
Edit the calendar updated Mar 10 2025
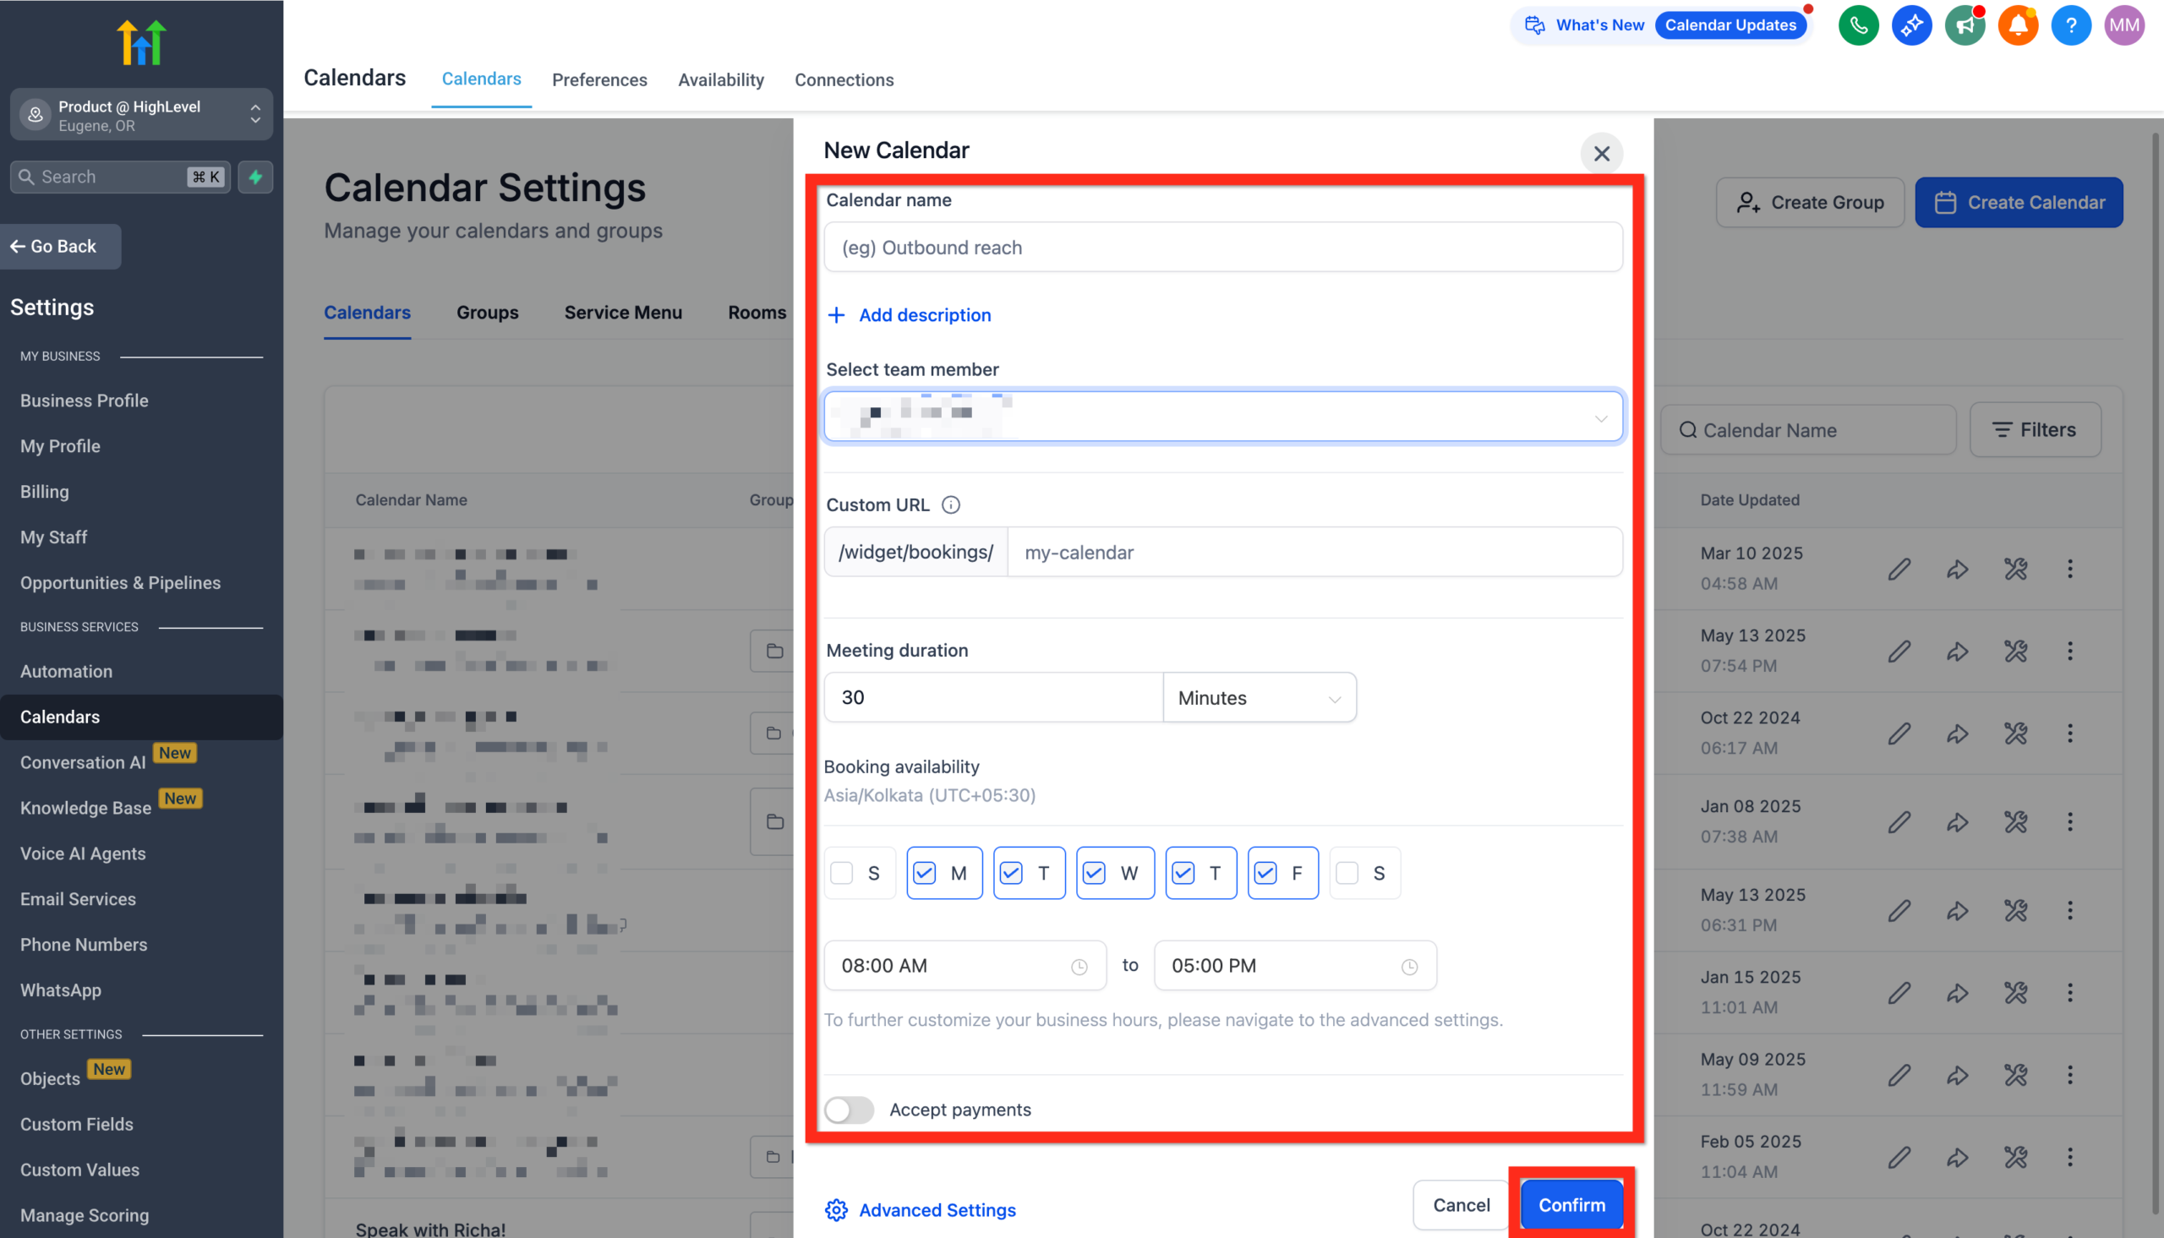(1899, 568)
